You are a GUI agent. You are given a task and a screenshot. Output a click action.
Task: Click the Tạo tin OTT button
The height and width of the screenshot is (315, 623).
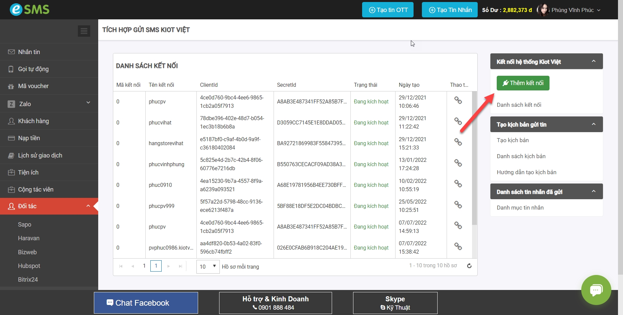tap(387, 10)
